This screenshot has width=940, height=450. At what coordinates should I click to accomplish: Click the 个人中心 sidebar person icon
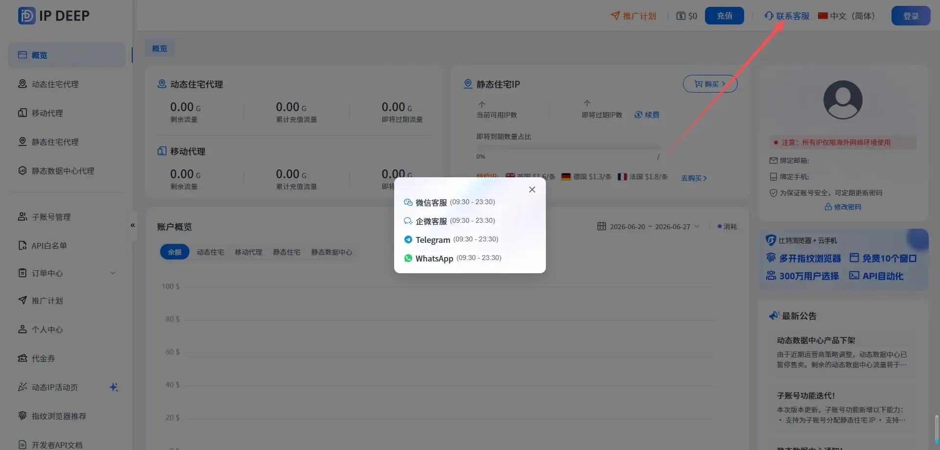pos(22,329)
